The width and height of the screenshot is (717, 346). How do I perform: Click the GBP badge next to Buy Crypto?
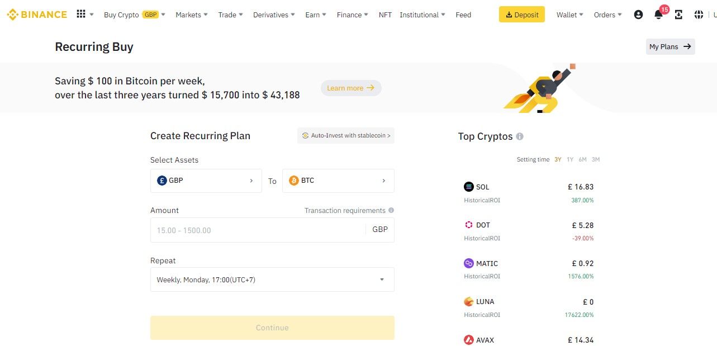pyautogui.click(x=150, y=15)
